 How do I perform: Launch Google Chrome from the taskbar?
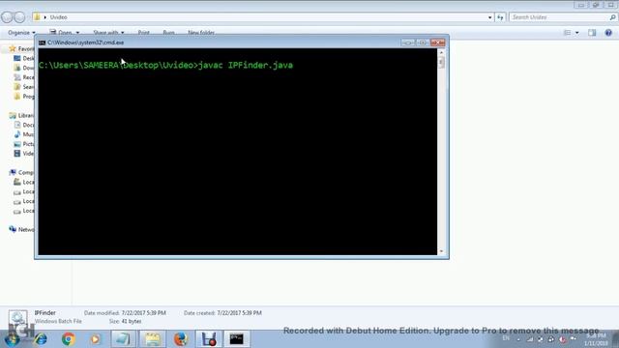(x=69, y=339)
